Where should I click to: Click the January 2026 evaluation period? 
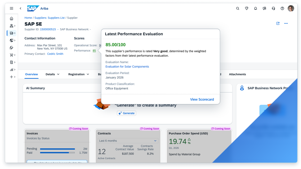(x=114, y=78)
